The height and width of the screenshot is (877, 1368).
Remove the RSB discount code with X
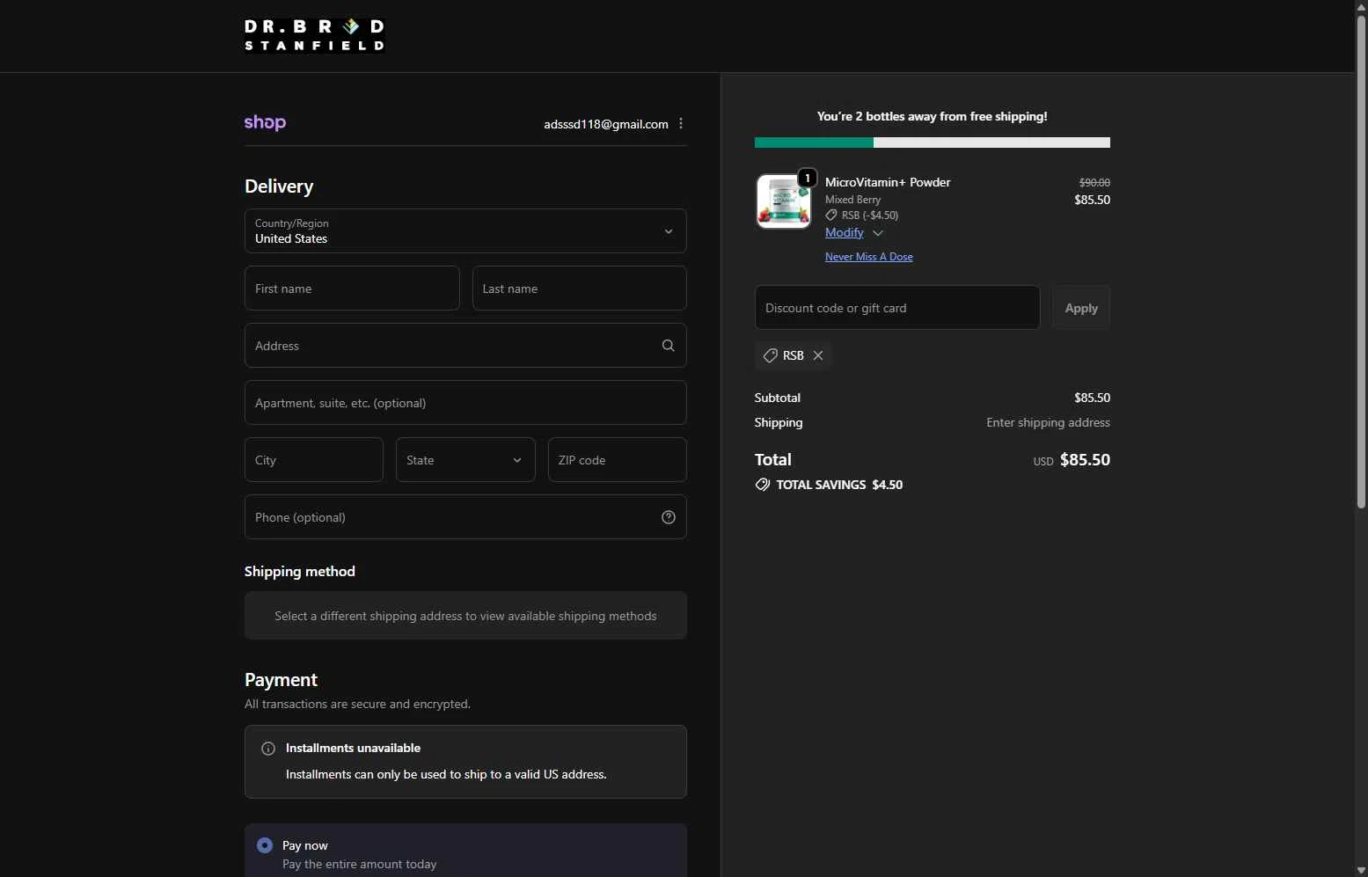pos(818,355)
